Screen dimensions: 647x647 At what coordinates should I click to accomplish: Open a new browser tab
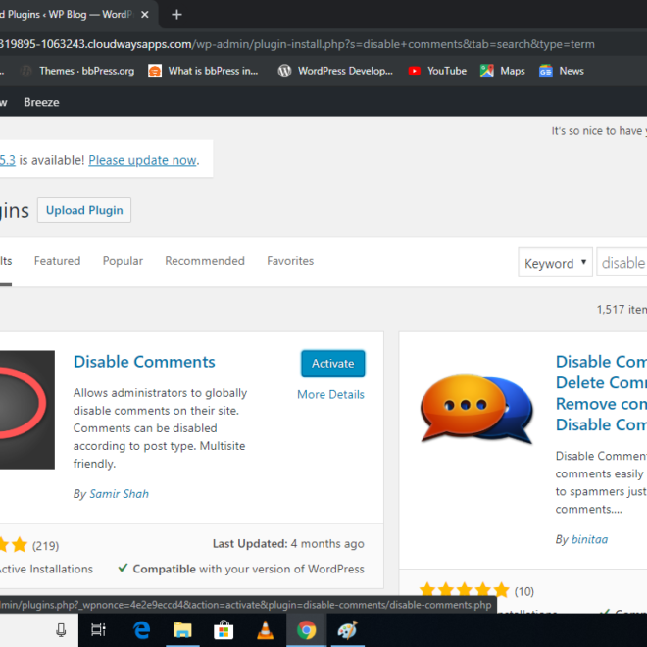click(x=176, y=15)
